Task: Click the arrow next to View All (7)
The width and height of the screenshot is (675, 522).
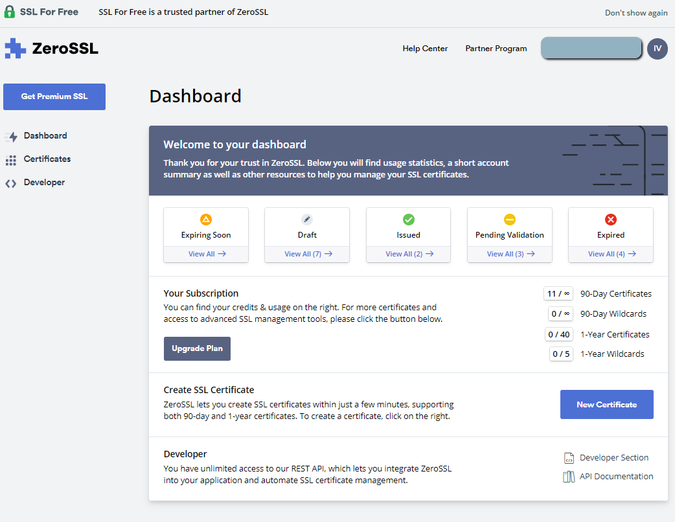Action: (x=328, y=254)
